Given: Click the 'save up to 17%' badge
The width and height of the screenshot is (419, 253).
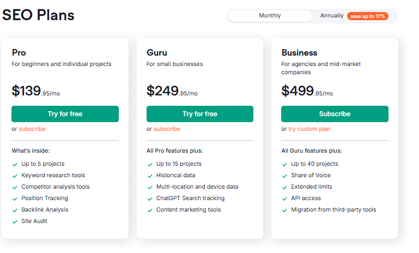Looking at the screenshot, I should tap(367, 16).
